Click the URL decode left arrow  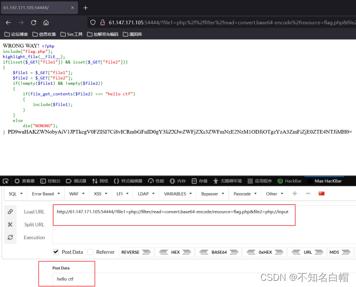tap(296, 252)
